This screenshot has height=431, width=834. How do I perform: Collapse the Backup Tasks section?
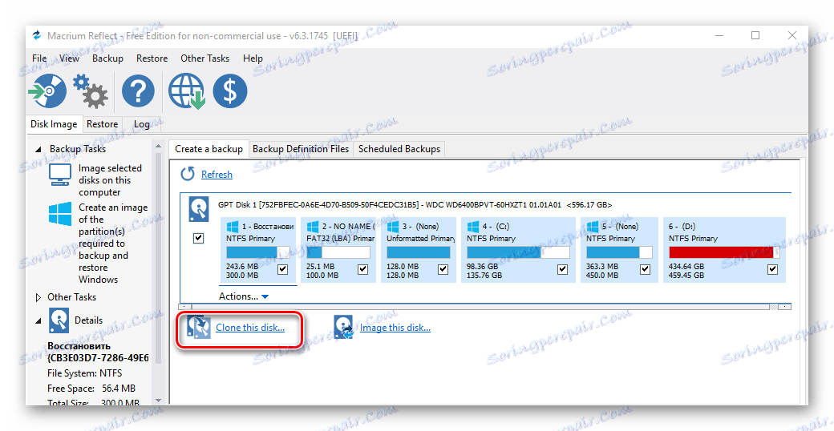click(x=38, y=149)
